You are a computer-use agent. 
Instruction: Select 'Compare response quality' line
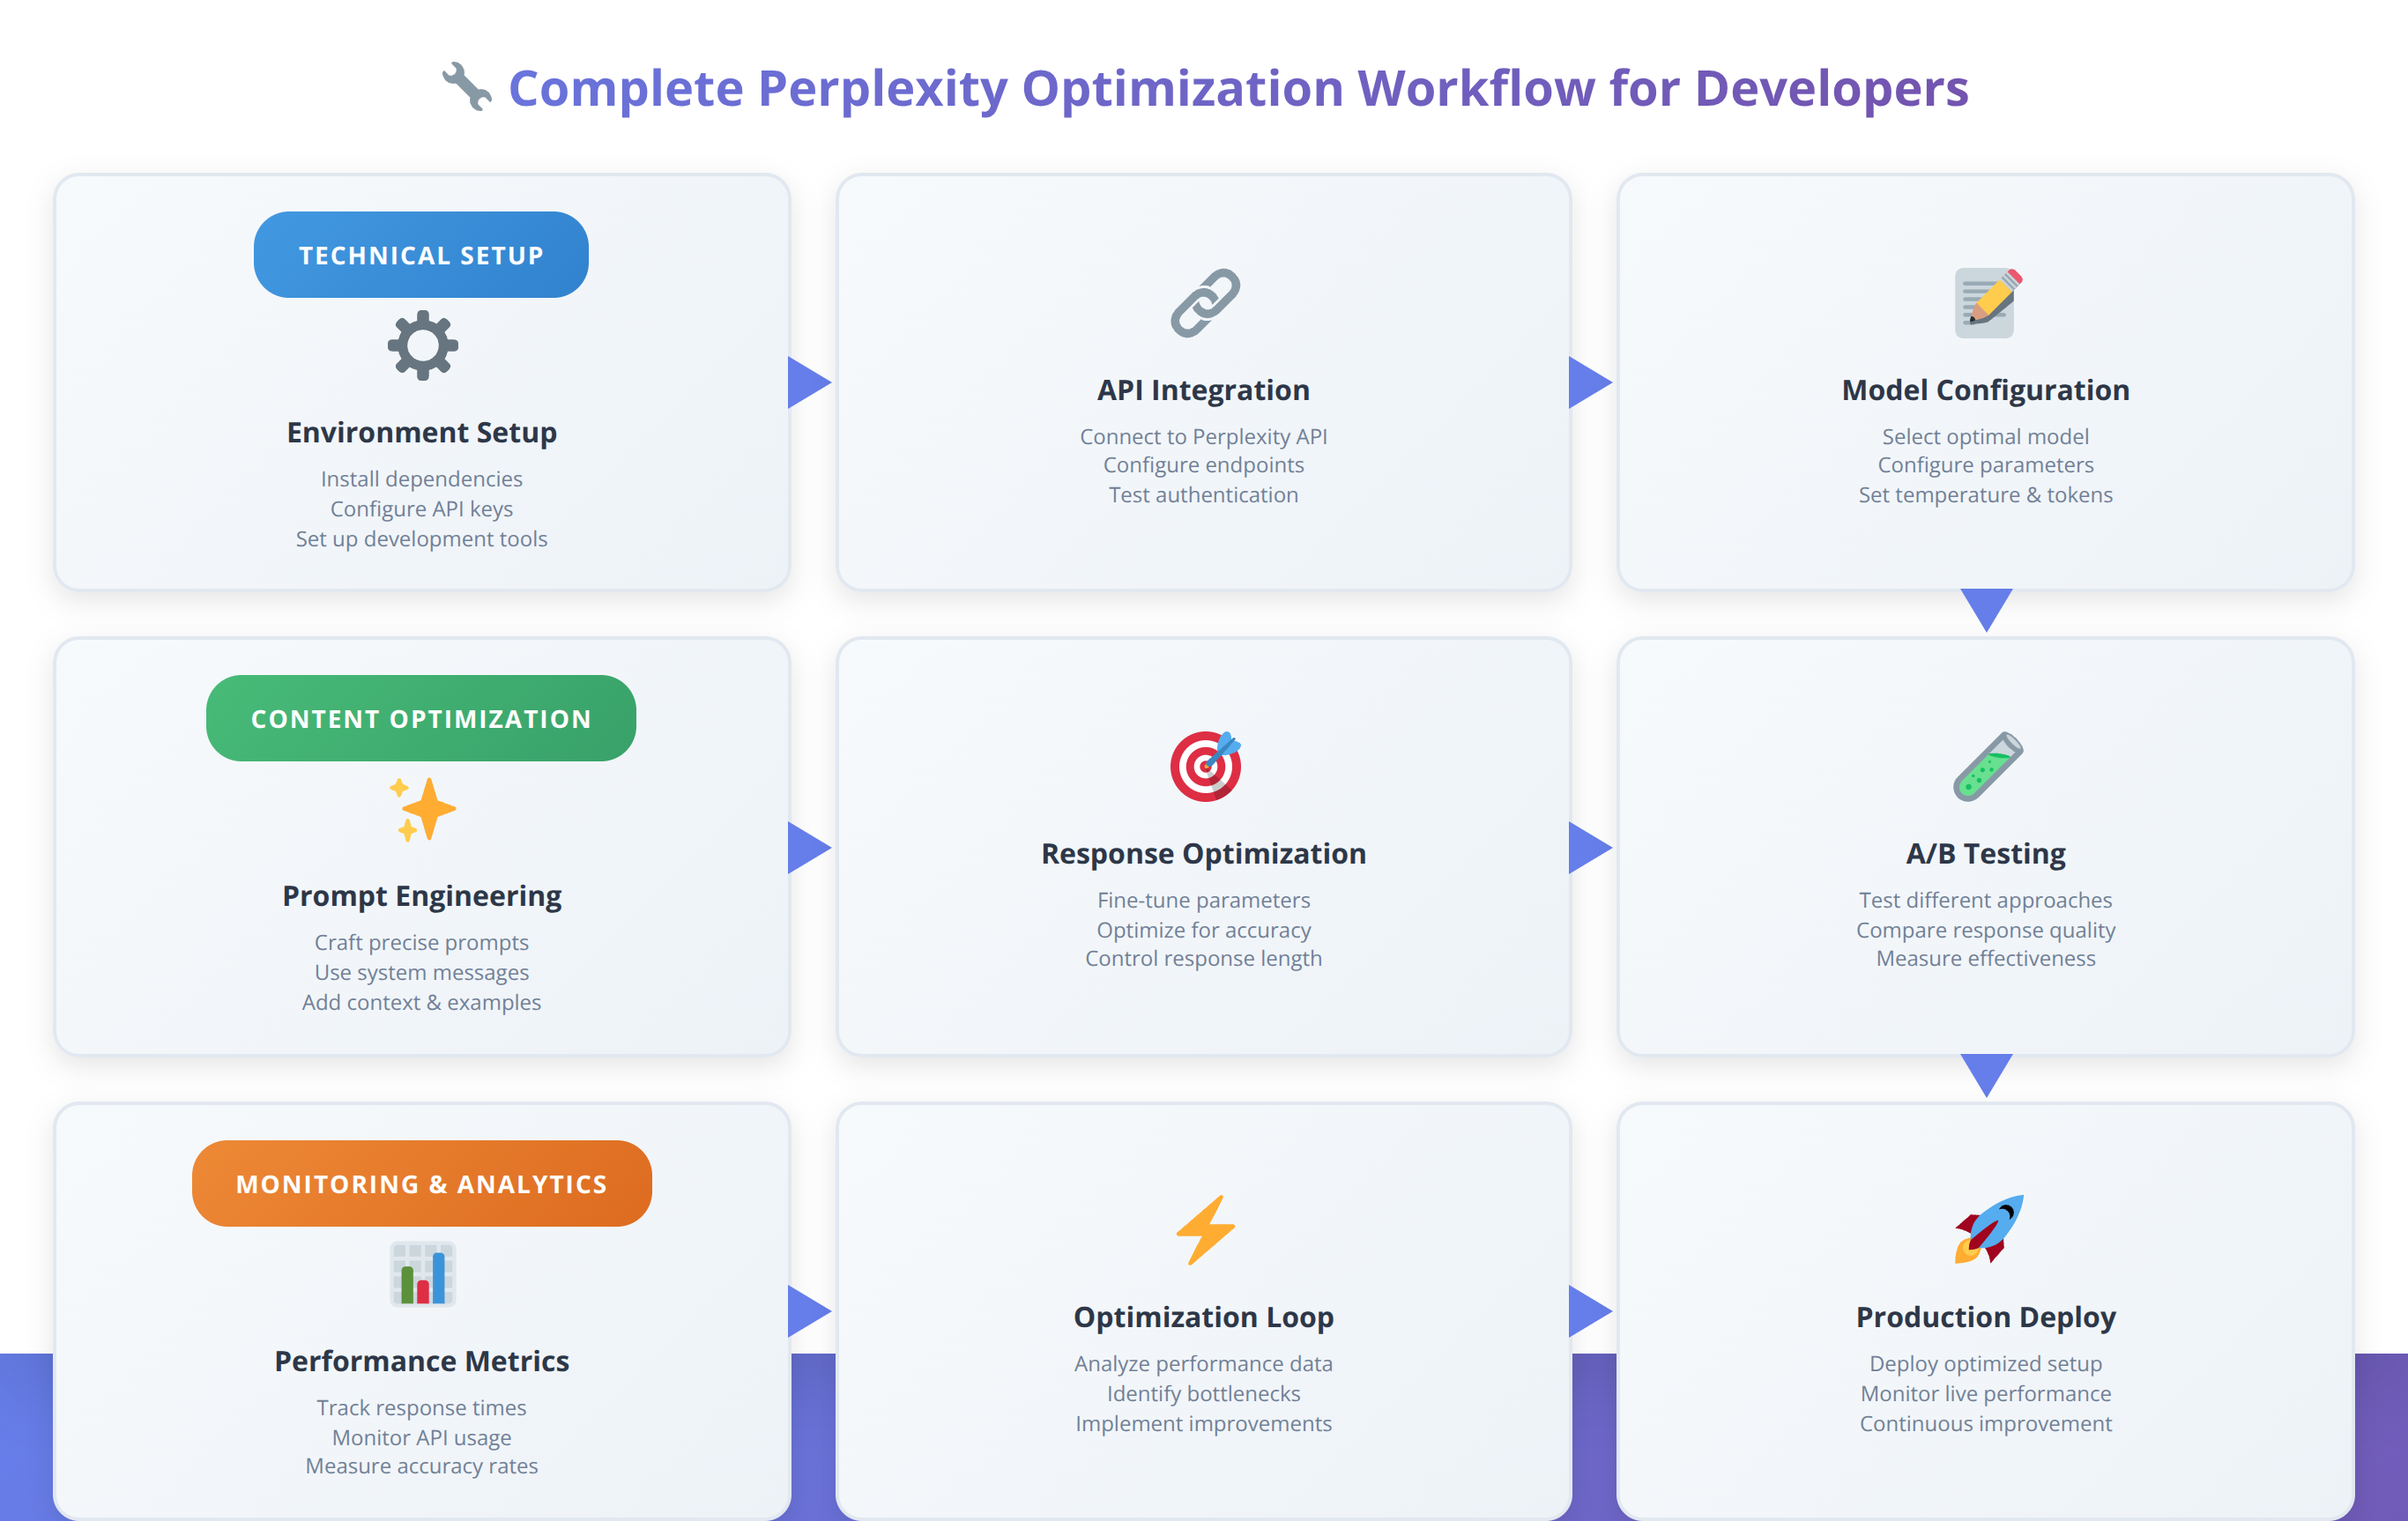tap(1985, 930)
